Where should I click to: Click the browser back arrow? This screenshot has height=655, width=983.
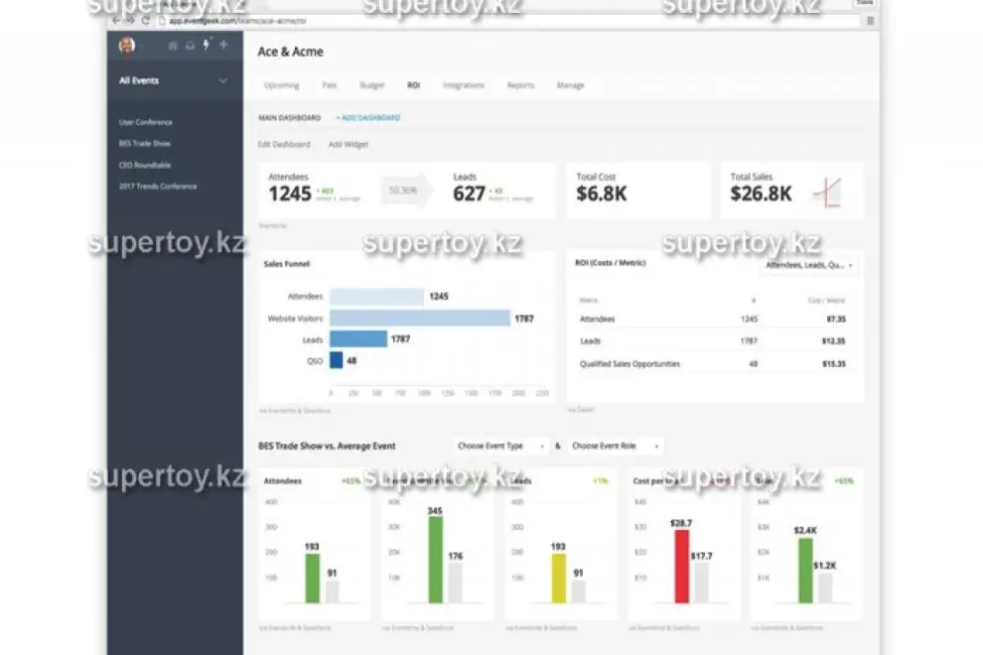[x=116, y=20]
